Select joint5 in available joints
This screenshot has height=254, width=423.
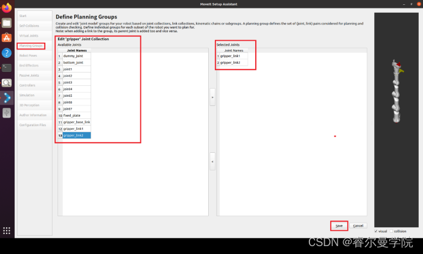[x=77, y=96]
